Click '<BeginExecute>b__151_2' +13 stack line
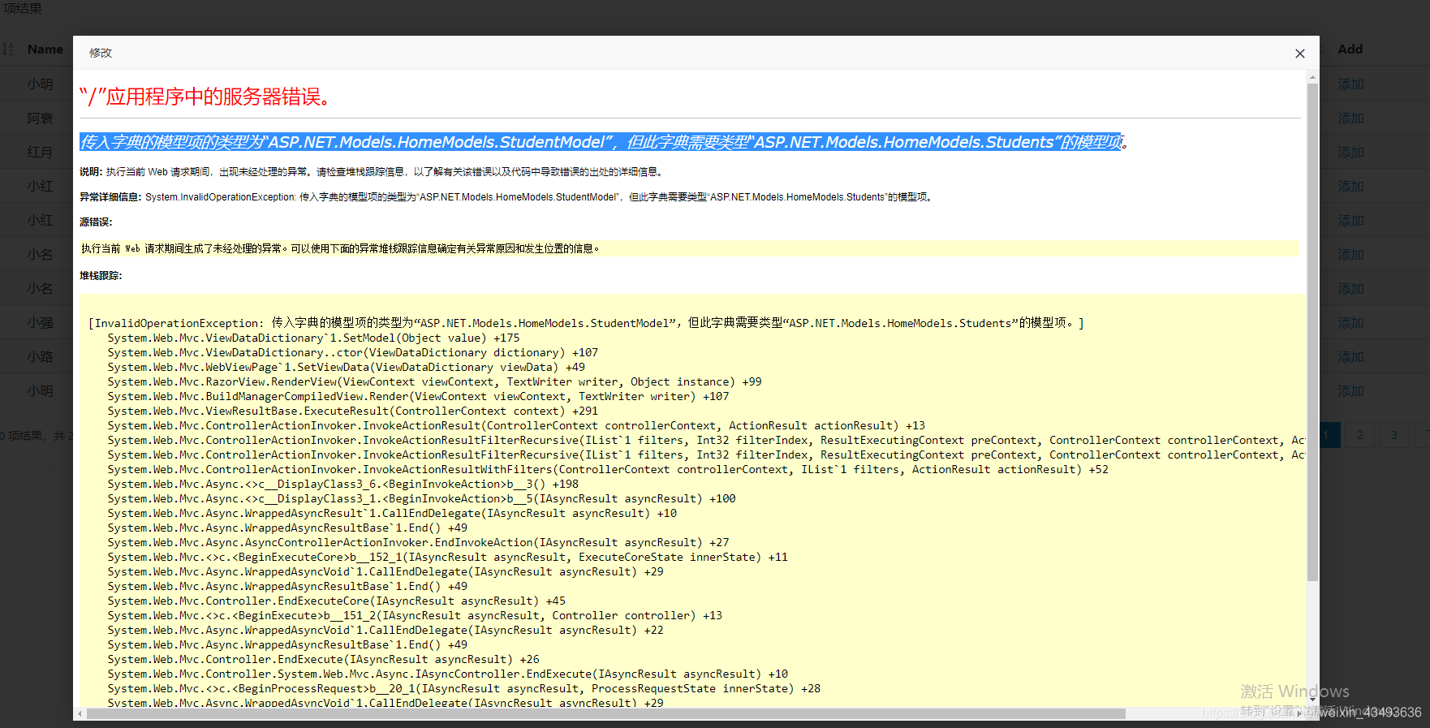The height and width of the screenshot is (728, 1430). 415,616
